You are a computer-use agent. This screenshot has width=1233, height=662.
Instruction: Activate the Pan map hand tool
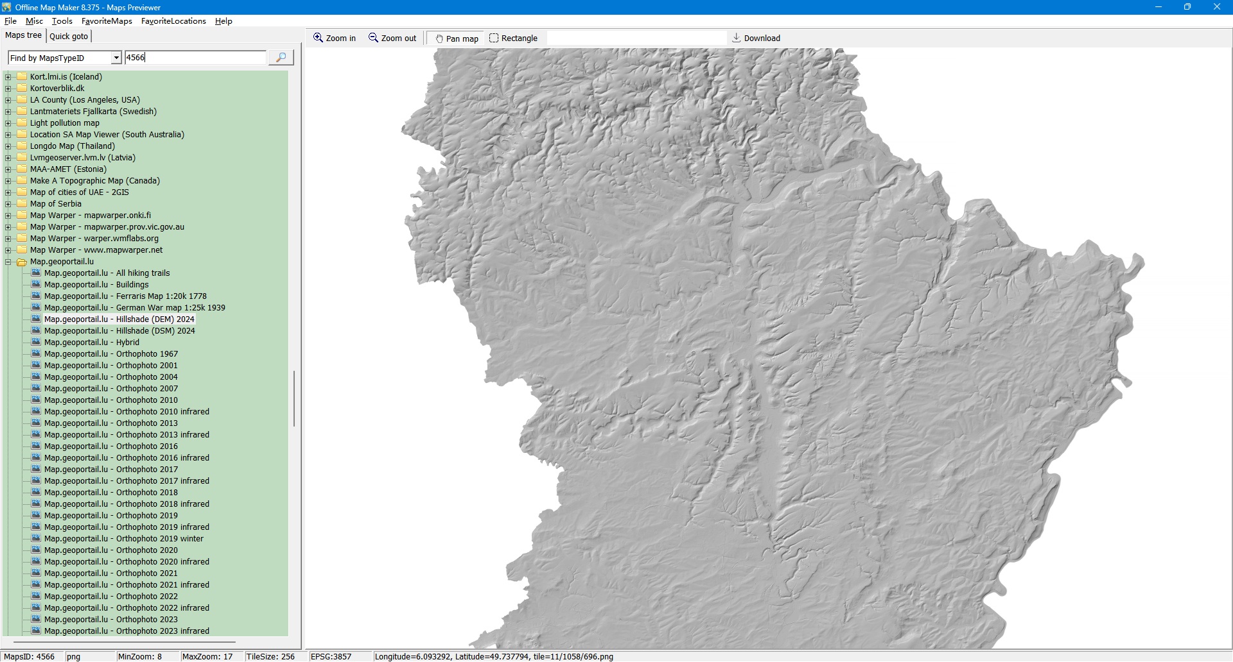[x=440, y=38]
